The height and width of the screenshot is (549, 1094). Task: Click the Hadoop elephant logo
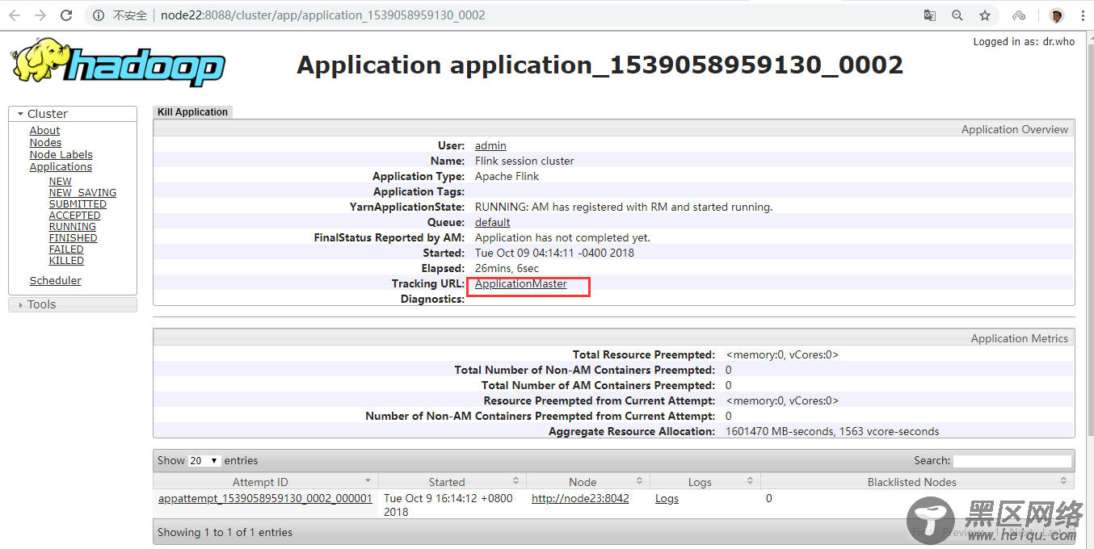pyautogui.click(x=118, y=61)
